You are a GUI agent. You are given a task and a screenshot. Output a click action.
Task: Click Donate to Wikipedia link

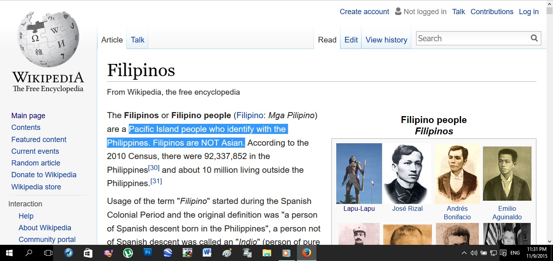coord(44,175)
